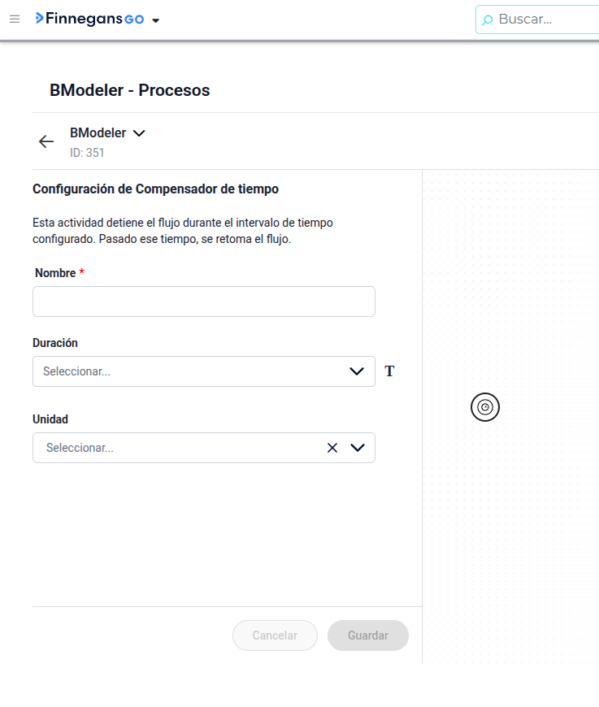The height and width of the screenshot is (707, 599).
Task: Select the timer event node on canvas
Action: point(485,407)
